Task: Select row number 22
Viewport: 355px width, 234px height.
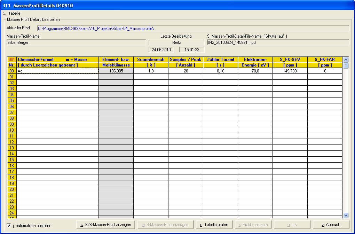Action: coord(12,201)
